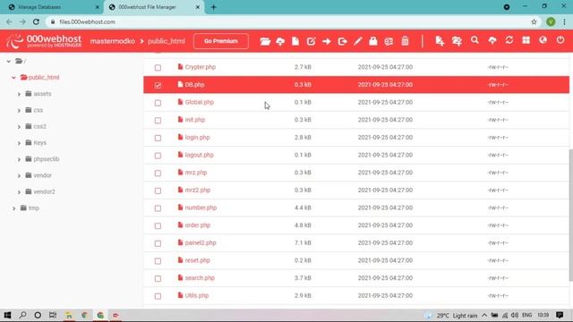Click the cloud download toolbar icon

[x=280, y=41]
